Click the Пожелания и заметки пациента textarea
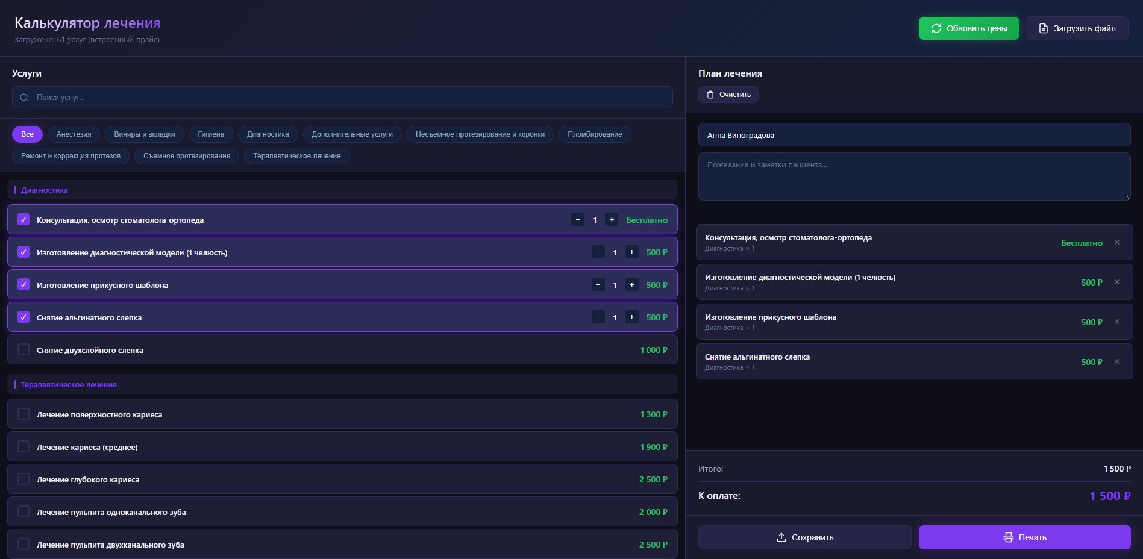Screen dimensions: 1143x559 [914, 176]
